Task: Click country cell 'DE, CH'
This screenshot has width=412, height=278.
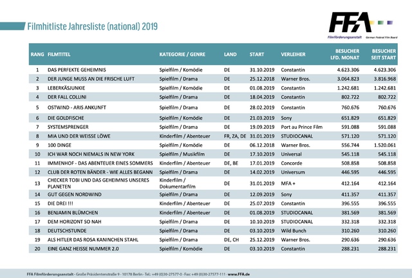Action: [231, 240]
